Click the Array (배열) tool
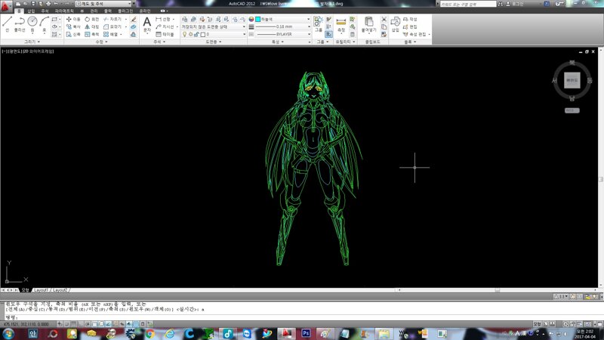Screen dimensions: 604x340 pyautogui.click(x=110, y=34)
